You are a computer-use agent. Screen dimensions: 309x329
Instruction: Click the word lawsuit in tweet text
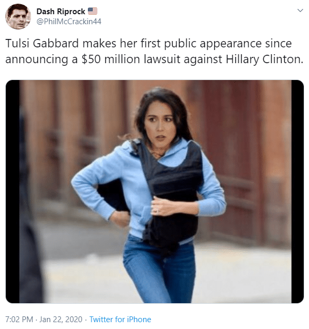(x=162, y=59)
